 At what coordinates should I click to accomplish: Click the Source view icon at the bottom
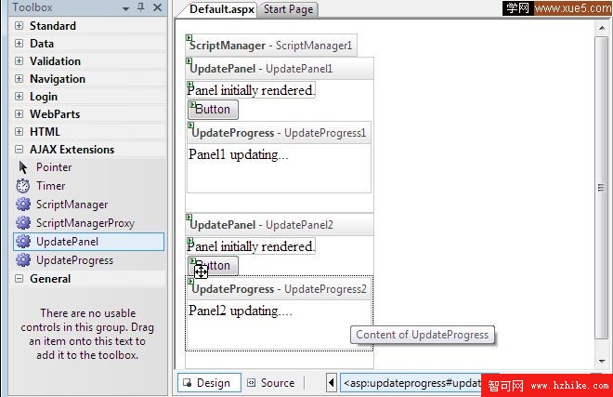(x=252, y=382)
